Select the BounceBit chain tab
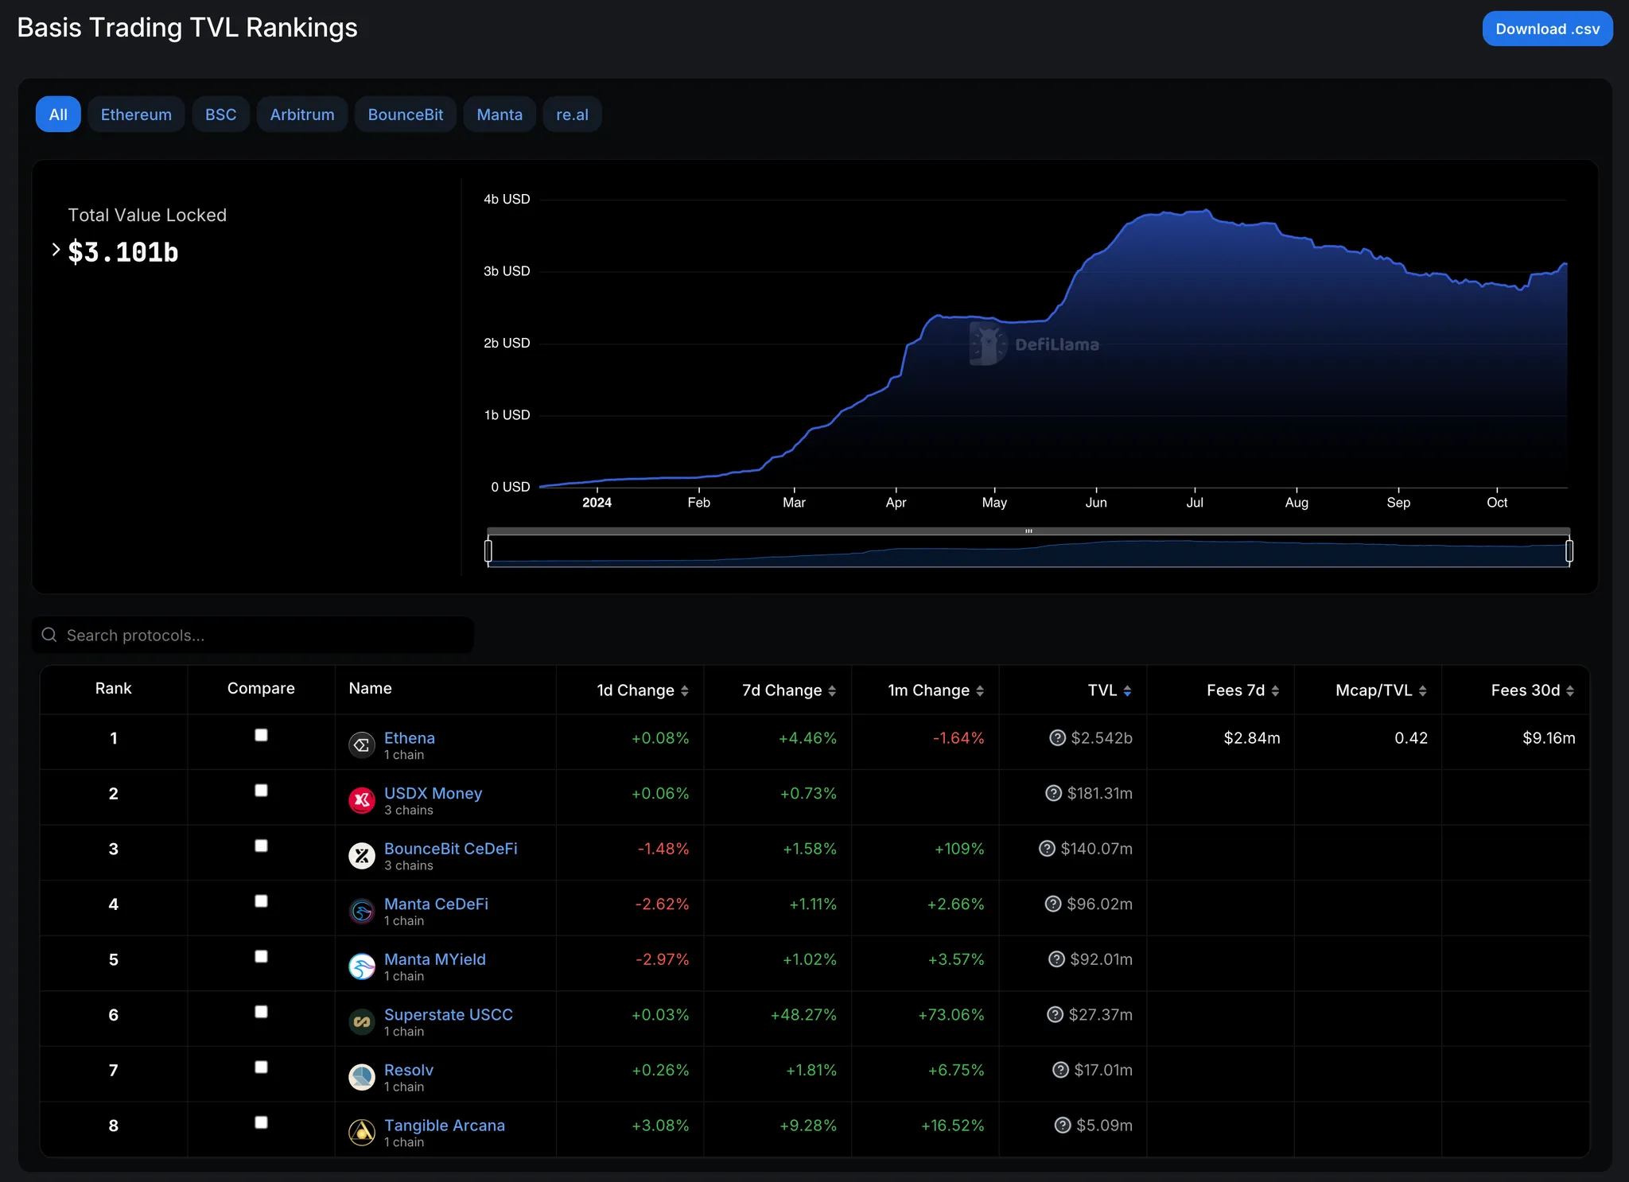The height and width of the screenshot is (1182, 1629). tap(406, 115)
